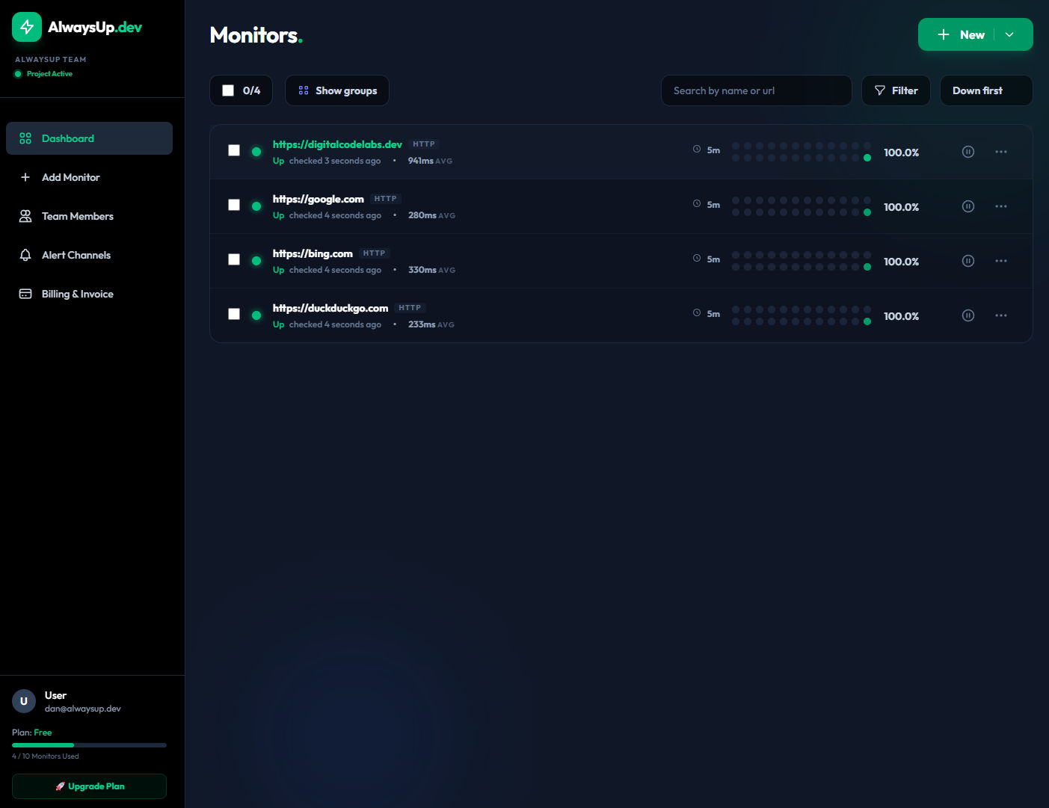Screen dimensions: 1049x808
Task: Click the 233ms AVG response value
Action: pos(431,324)
